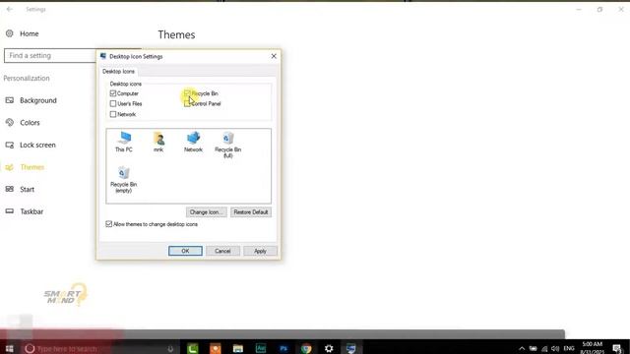Toggle the Computer checkbox
This screenshot has height=354, width=630.
click(x=113, y=93)
